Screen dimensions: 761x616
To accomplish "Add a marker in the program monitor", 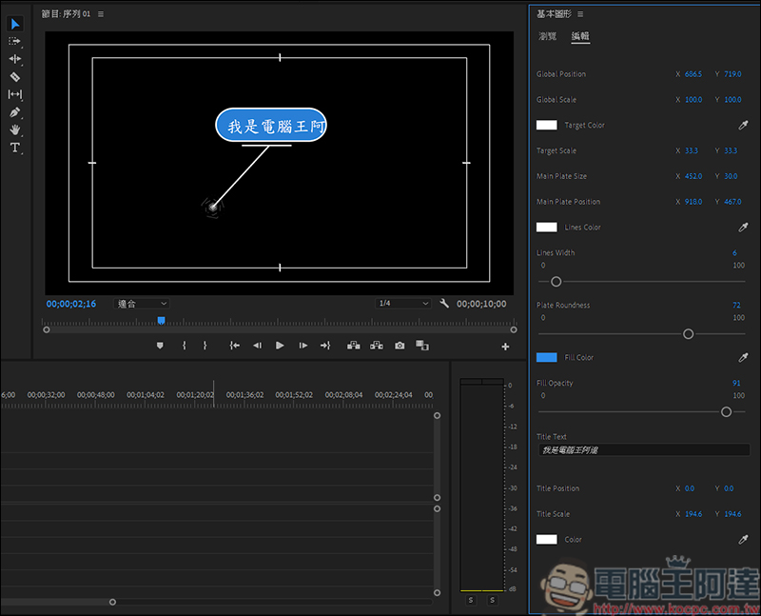I will point(160,346).
